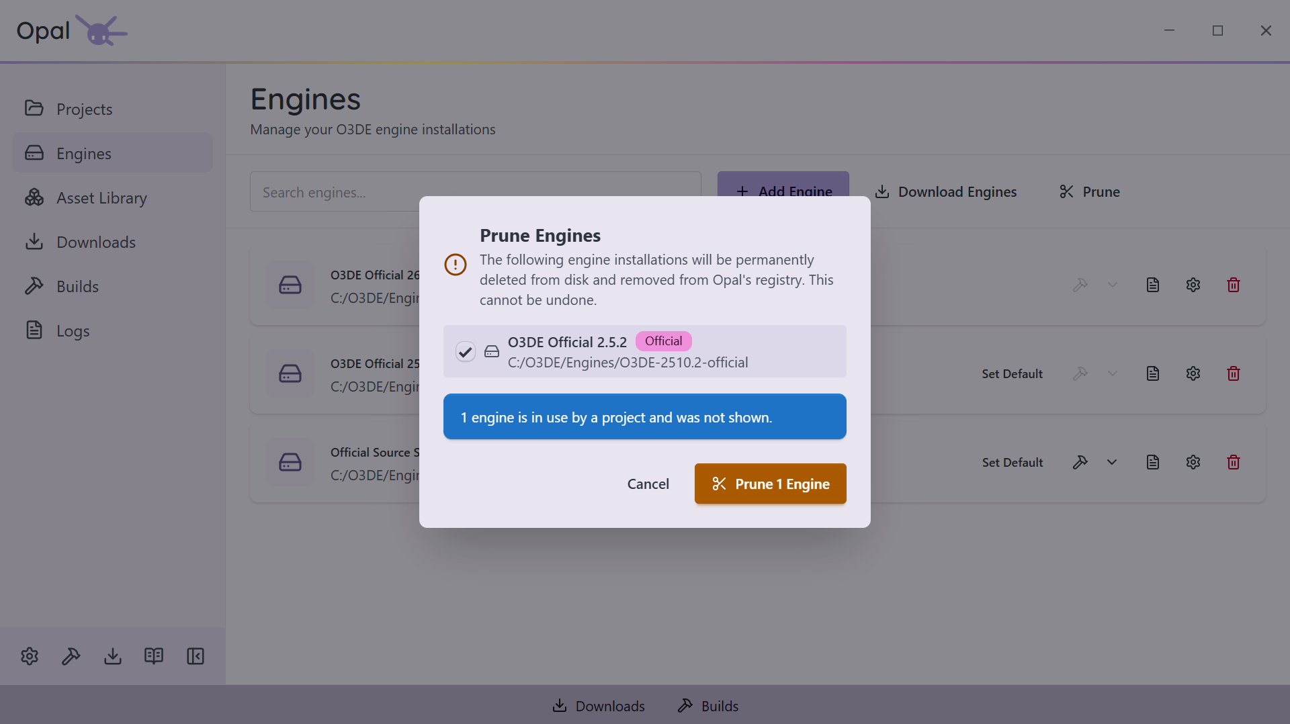
Task: Go to Downloads in the sidebar
Action: [x=112, y=242]
